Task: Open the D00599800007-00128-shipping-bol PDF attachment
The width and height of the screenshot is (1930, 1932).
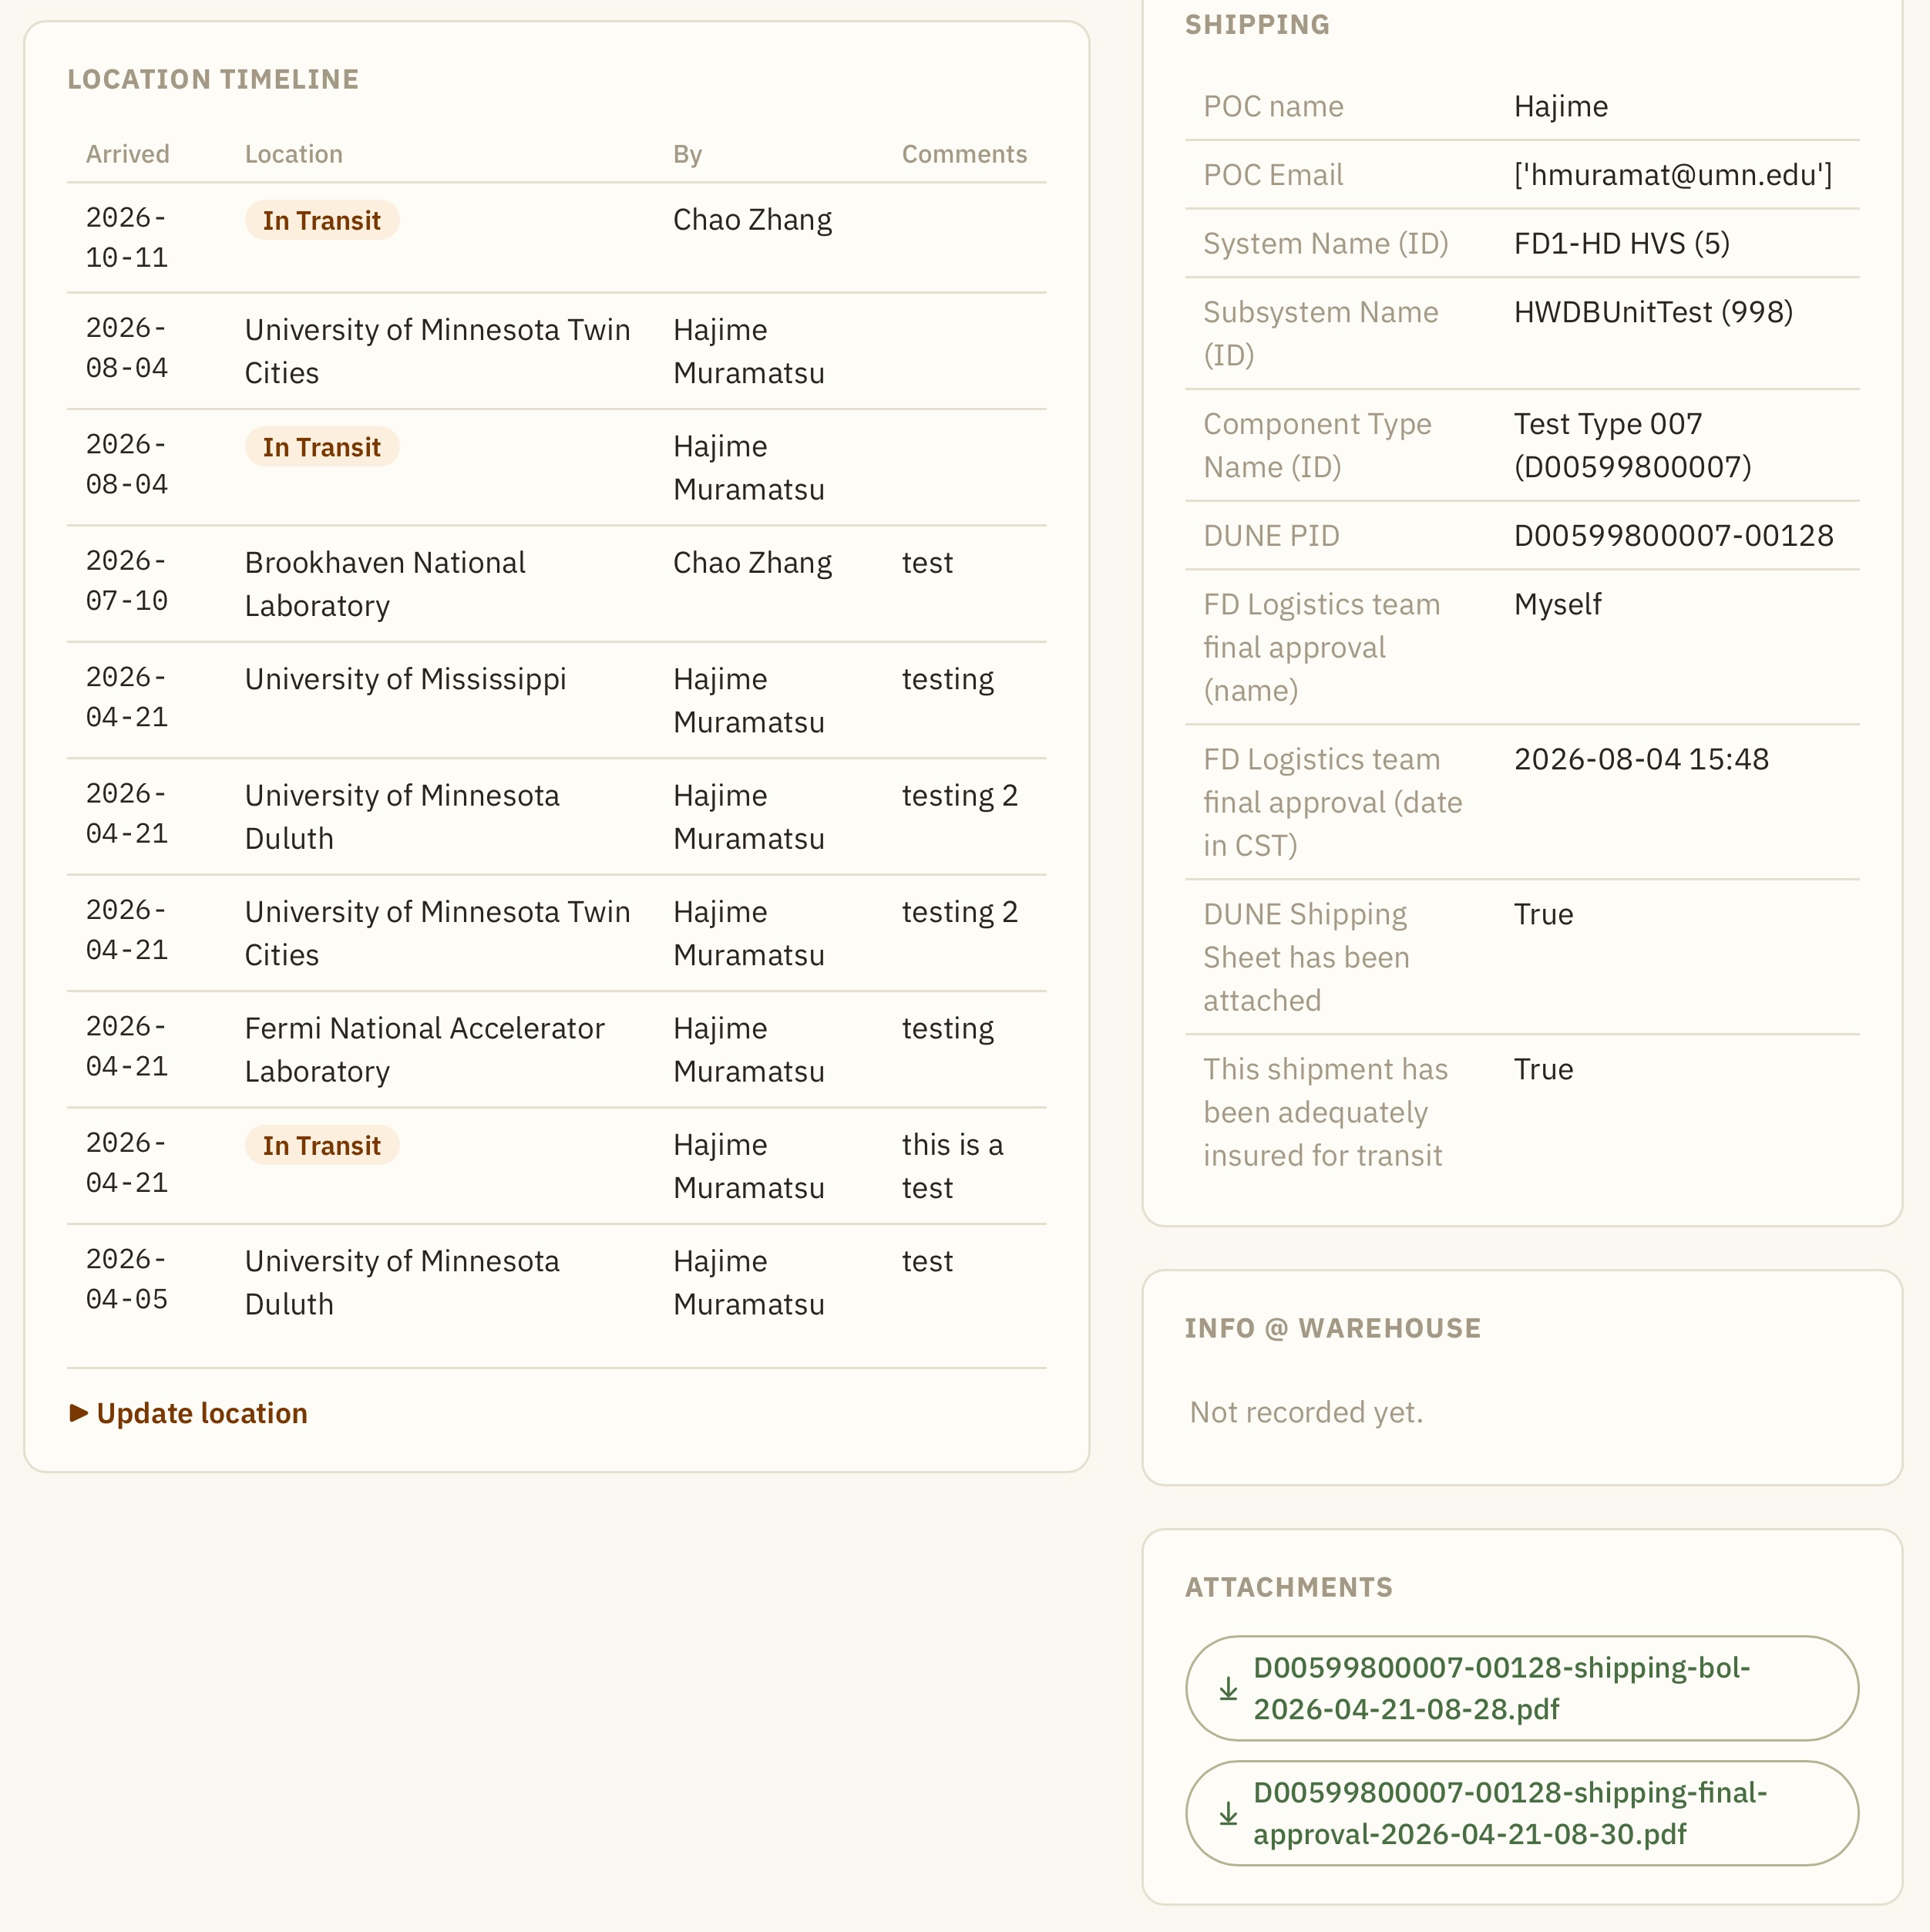Action: click(1521, 1689)
